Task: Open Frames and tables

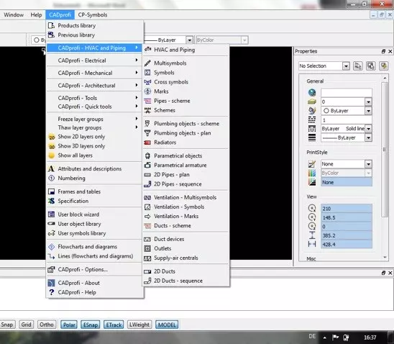Action: point(79,191)
